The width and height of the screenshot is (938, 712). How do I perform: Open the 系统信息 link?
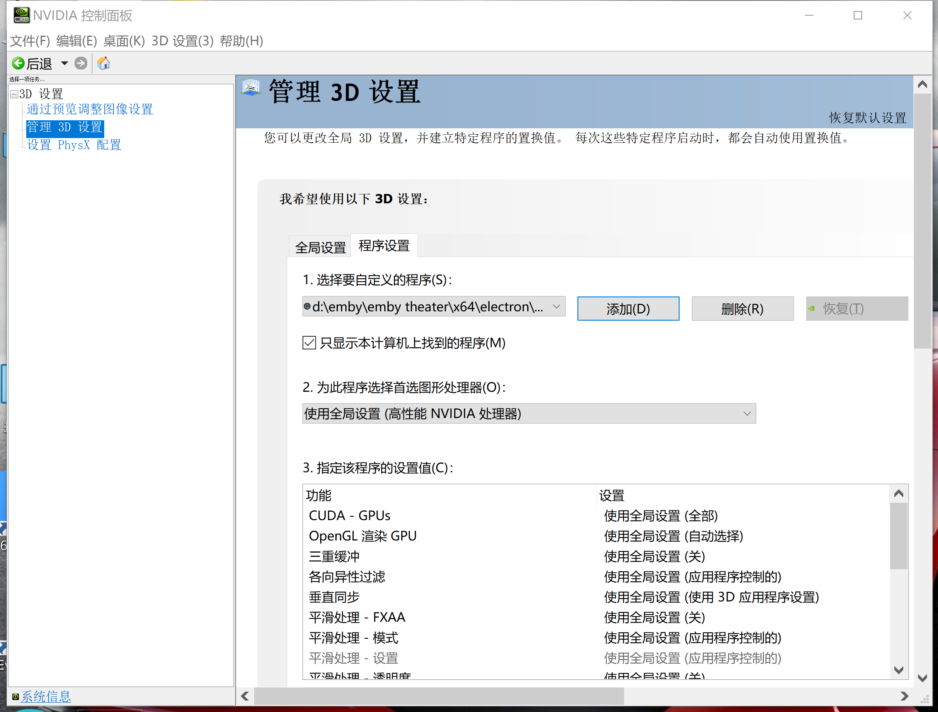[46, 696]
